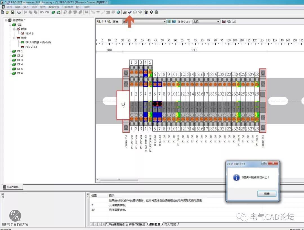Open the 插入 menu
The width and height of the screenshot is (304, 230).
coord(26,7)
